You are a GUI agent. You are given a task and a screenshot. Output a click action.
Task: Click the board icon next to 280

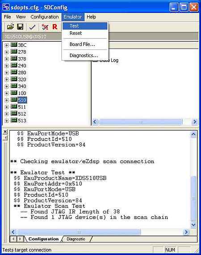point(14,72)
